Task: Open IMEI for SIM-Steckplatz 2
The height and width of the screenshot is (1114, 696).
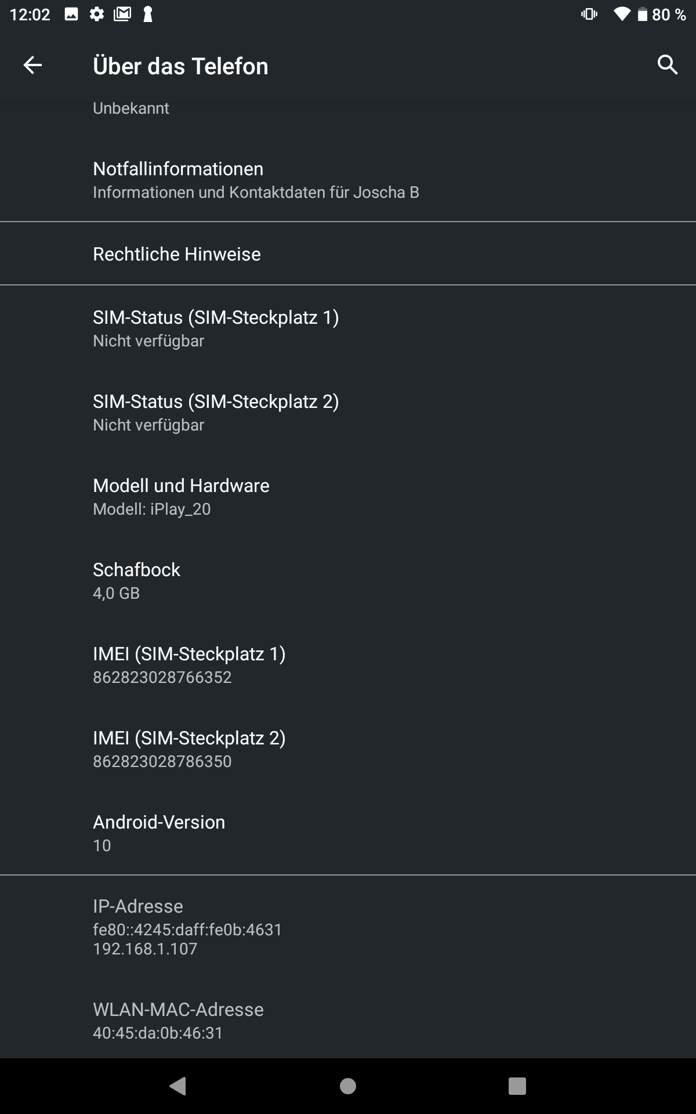Action: click(x=348, y=749)
